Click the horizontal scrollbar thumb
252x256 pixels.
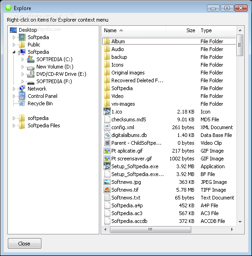coord(150,229)
